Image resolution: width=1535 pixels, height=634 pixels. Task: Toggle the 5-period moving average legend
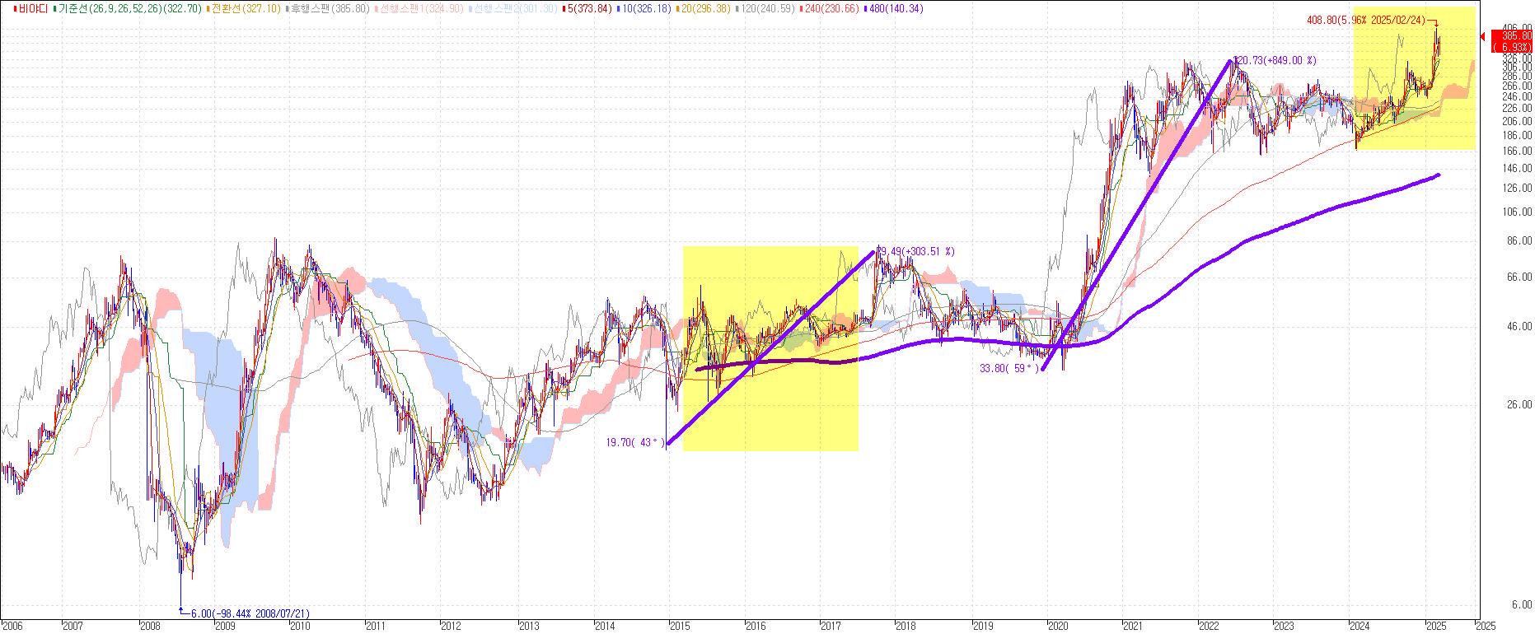coord(587,8)
